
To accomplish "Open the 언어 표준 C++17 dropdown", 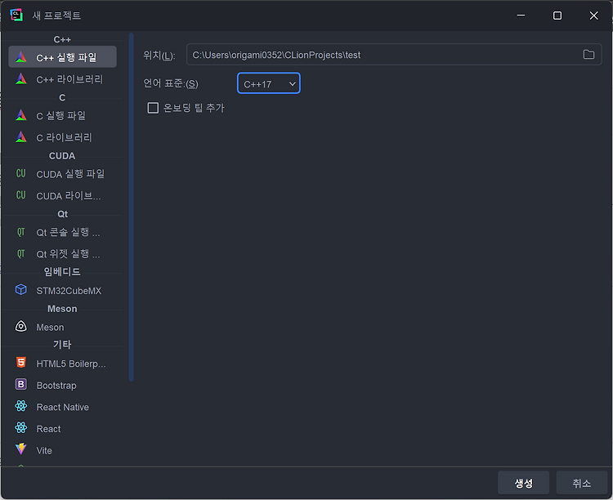I will click(x=269, y=83).
